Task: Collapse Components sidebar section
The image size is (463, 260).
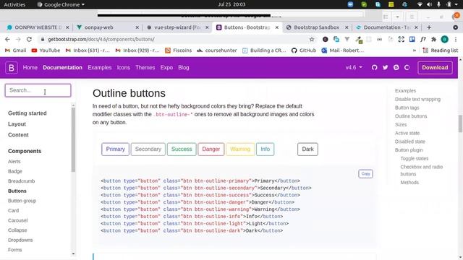Action: 25,151
